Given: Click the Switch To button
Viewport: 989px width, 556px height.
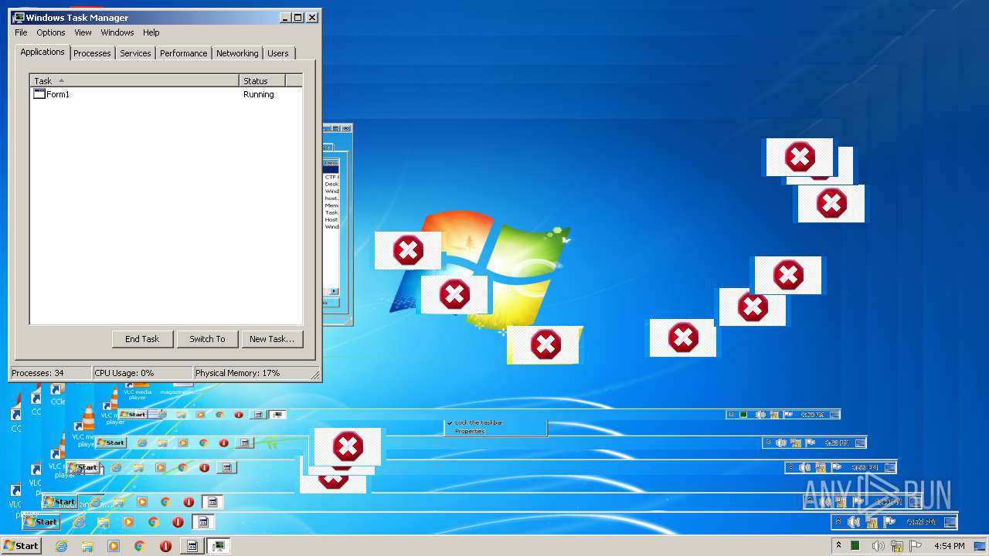Looking at the screenshot, I should pos(207,339).
